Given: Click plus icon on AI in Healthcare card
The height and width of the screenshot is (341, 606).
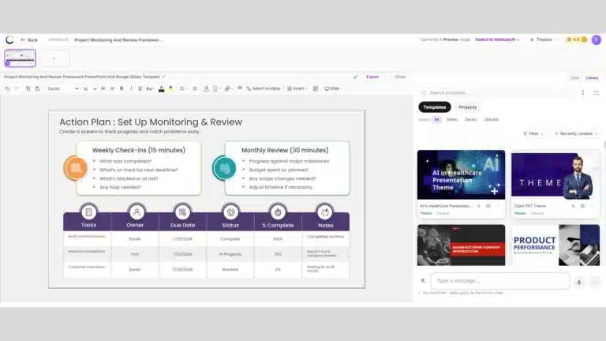Looking at the screenshot, I should 479,206.
